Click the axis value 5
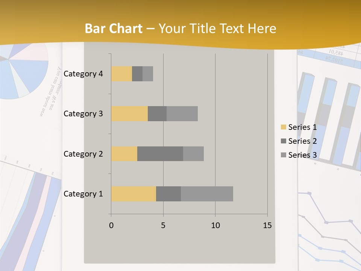The image size is (361, 271). pos(163,225)
